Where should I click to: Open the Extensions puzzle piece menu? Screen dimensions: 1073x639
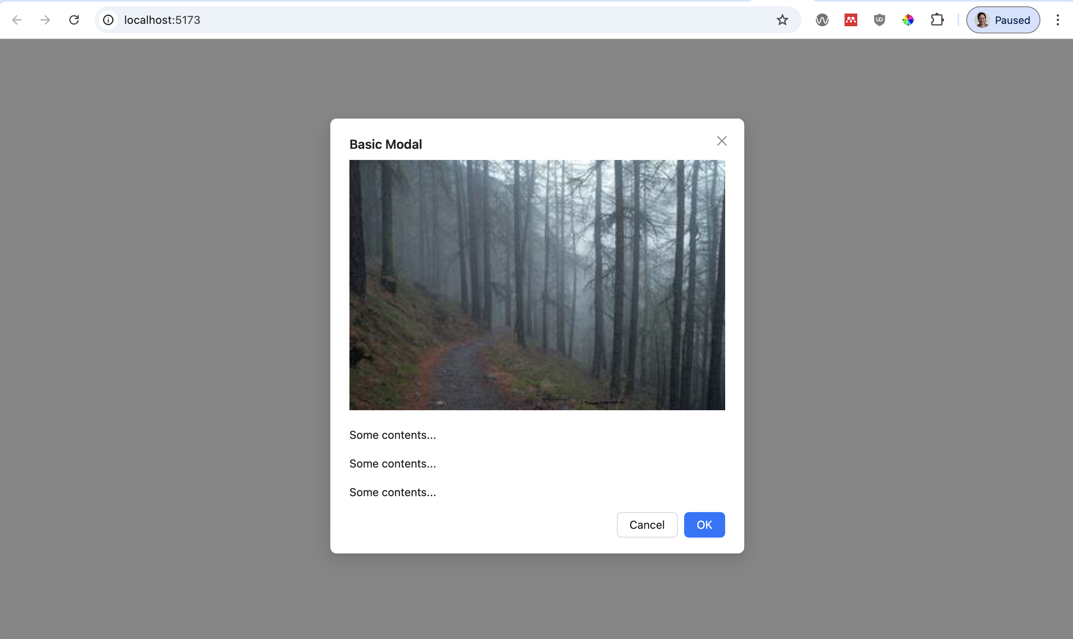point(937,20)
